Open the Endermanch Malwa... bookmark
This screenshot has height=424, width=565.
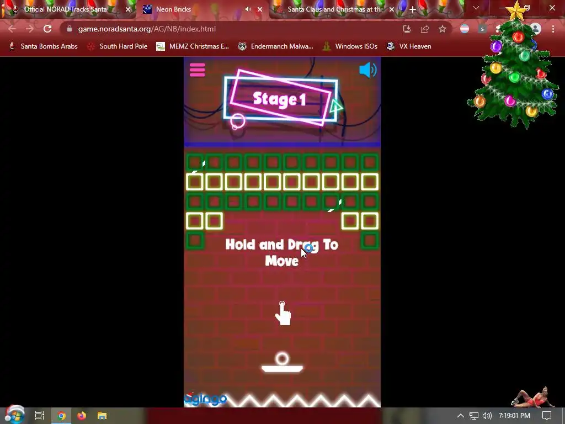point(276,46)
